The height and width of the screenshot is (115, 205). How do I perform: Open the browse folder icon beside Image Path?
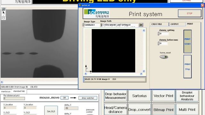pyautogui.click(x=141, y=25)
